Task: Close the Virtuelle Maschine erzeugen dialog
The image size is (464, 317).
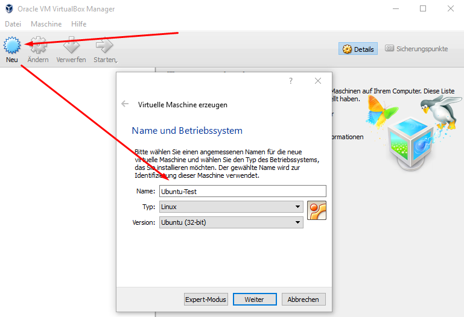Action: [318, 81]
